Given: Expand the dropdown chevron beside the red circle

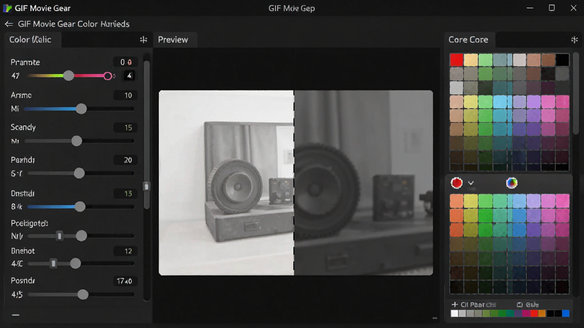Looking at the screenshot, I should pos(471,183).
